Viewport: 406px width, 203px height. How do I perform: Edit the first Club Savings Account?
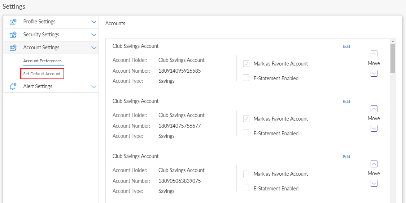coord(346,46)
